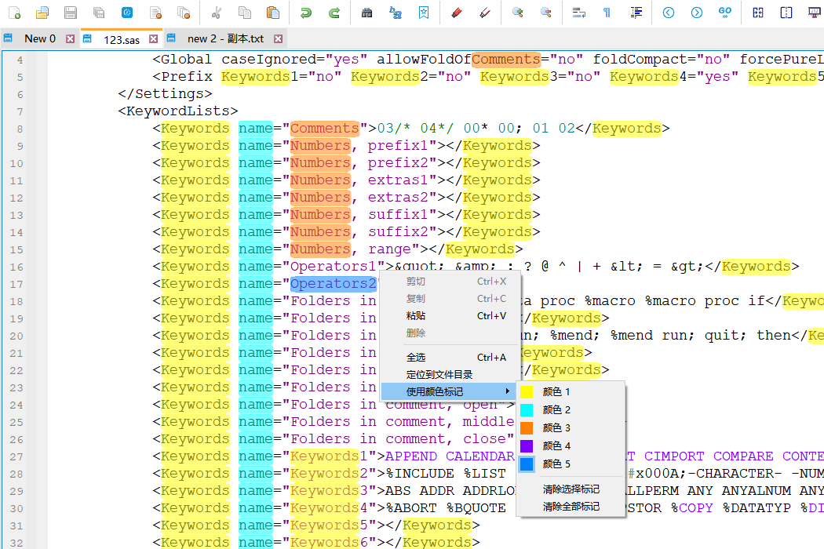Open a file using the folder icon
The width and height of the screenshot is (824, 549).
[42, 13]
